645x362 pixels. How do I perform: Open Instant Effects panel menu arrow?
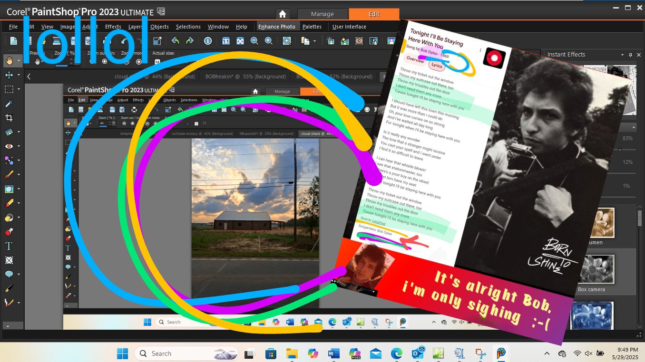623,55
